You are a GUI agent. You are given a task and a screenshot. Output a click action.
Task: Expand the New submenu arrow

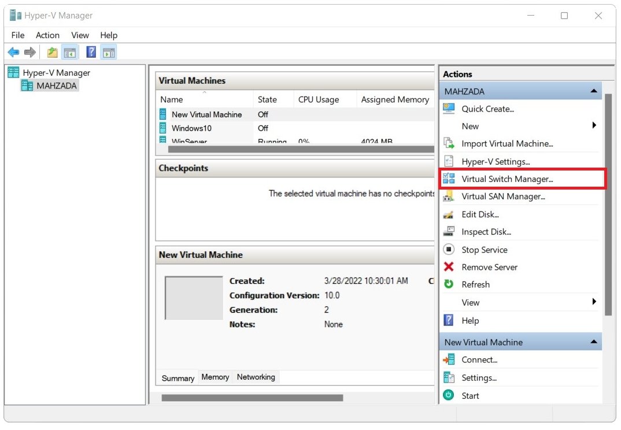(x=594, y=126)
